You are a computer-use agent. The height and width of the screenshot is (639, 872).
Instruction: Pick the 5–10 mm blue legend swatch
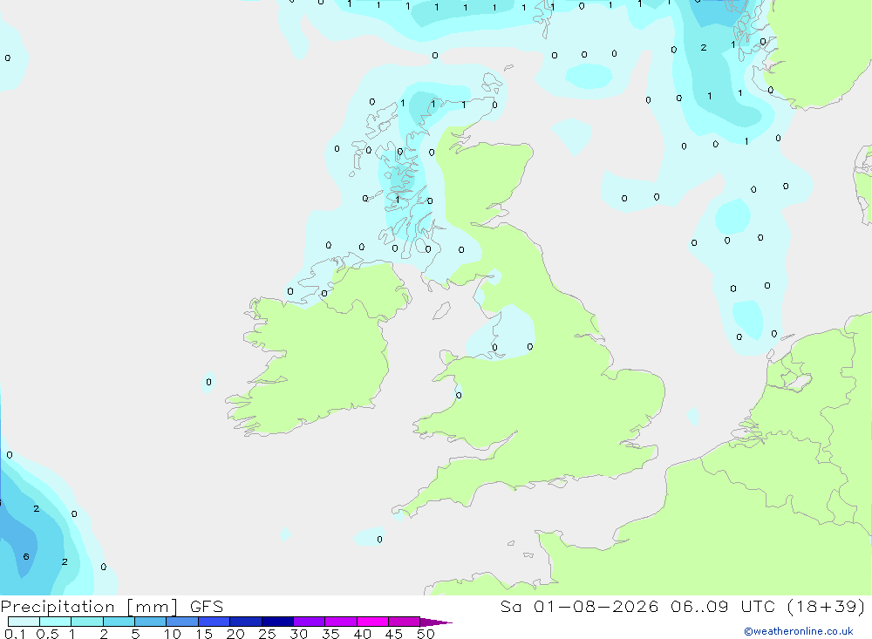pyautogui.click(x=151, y=622)
